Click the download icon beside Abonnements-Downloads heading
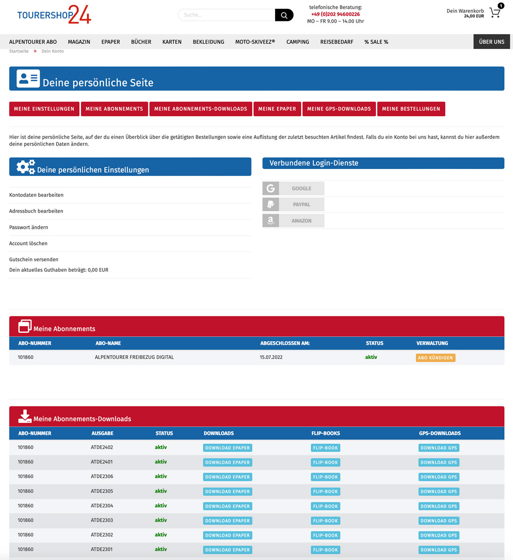Screen dimensions: 513x560 pos(25,416)
